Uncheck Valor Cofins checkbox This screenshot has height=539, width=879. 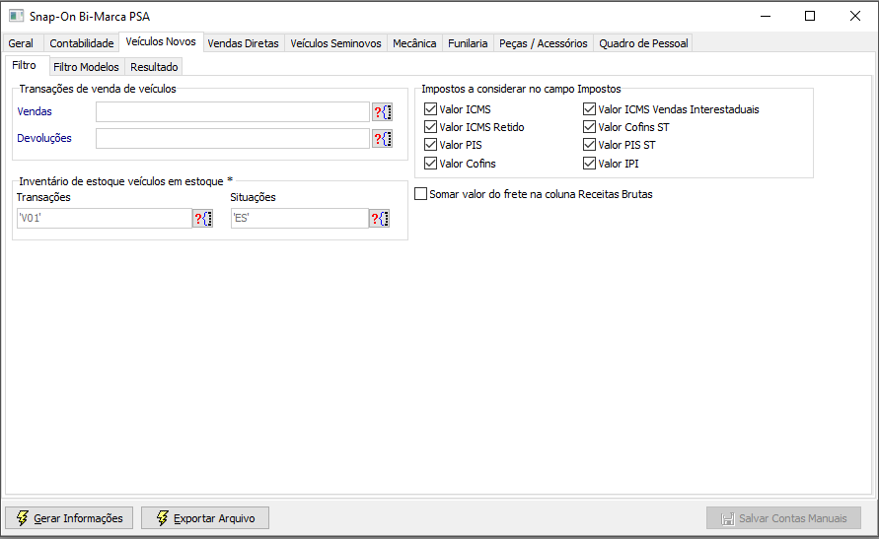coord(430,164)
